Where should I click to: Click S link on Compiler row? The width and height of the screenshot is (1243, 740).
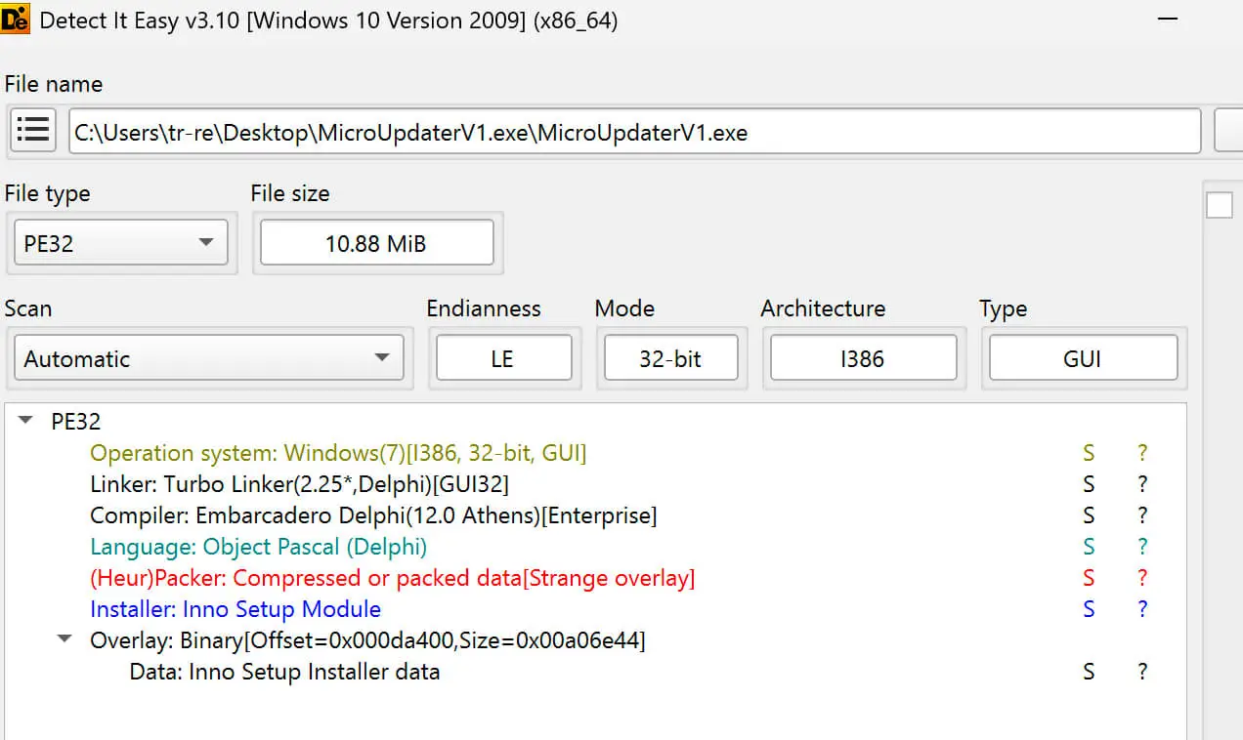pyautogui.click(x=1089, y=515)
